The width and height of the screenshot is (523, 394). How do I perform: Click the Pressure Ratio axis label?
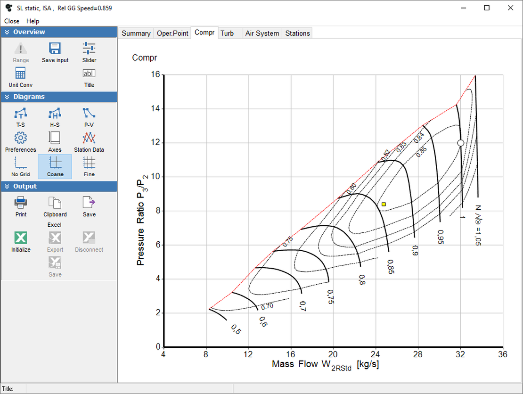coord(142,220)
